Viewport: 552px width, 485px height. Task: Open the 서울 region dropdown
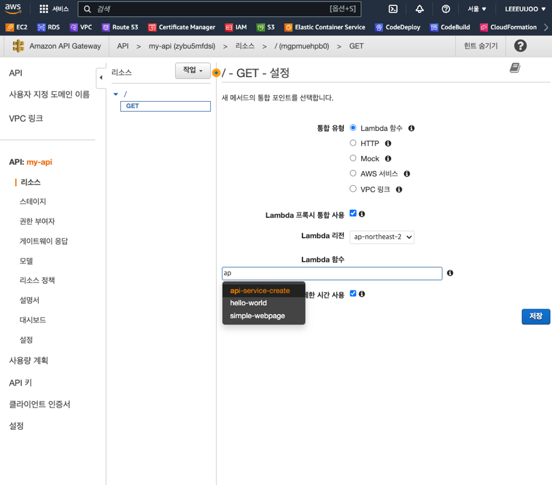click(x=477, y=9)
